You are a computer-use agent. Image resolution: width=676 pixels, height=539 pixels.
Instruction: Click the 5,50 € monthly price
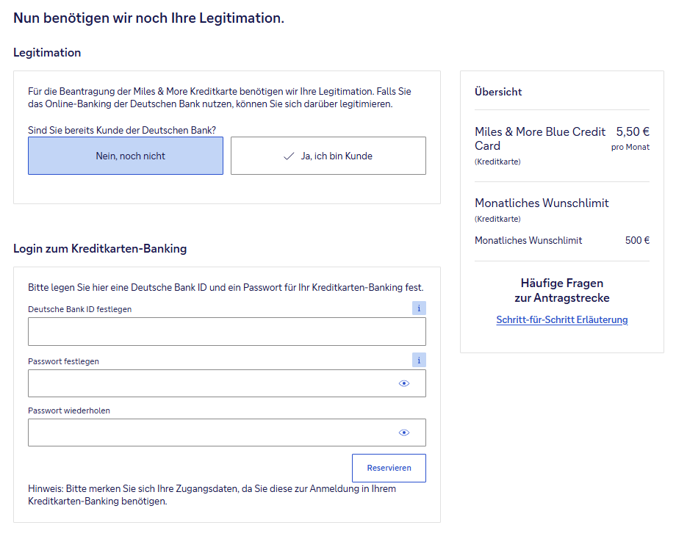(632, 132)
